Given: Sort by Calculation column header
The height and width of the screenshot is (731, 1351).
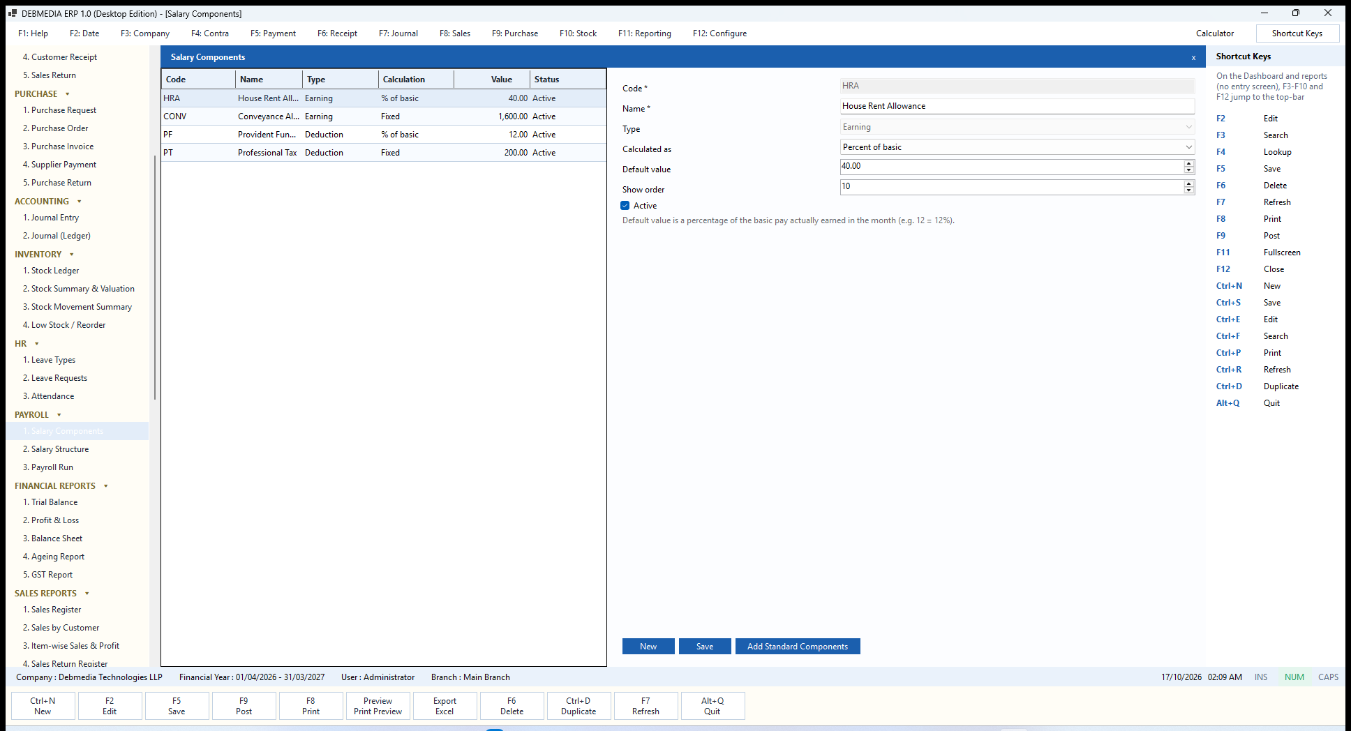Looking at the screenshot, I should point(417,80).
